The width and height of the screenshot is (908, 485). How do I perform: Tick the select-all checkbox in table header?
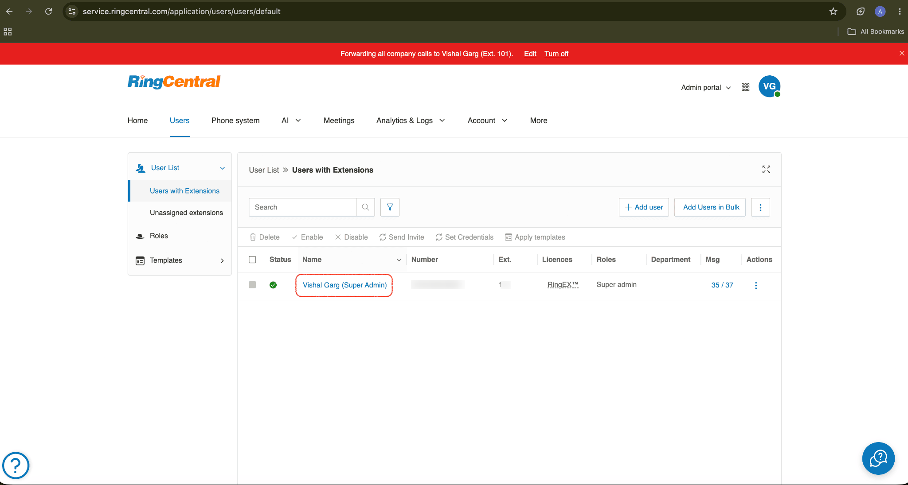point(252,260)
